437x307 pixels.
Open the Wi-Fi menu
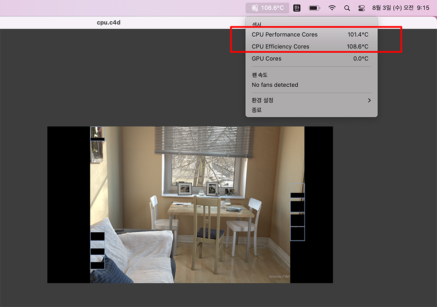click(x=332, y=8)
